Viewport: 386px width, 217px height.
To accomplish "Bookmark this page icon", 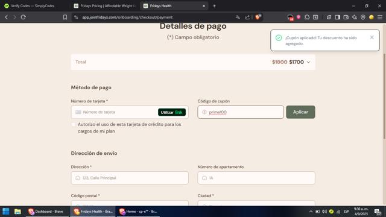I will click(x=65, y=17).
